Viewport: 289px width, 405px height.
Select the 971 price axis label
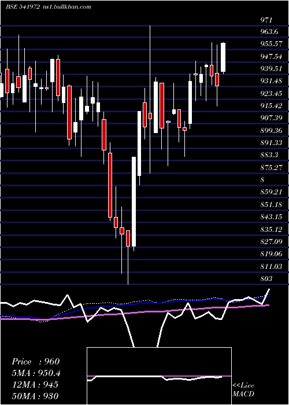coord(266,20)
